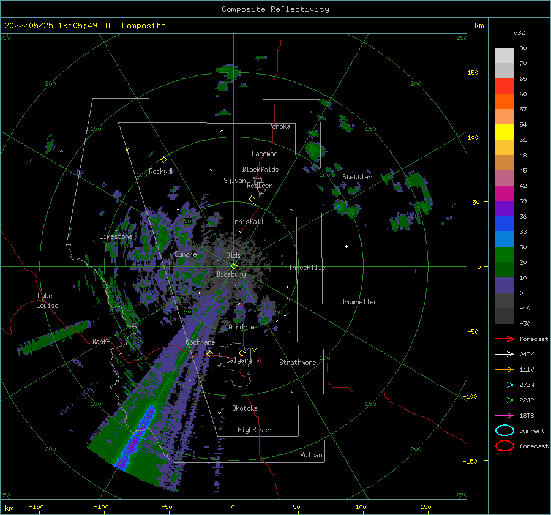Click the Cochrane label
This screenshot has height=515, width=551.
[x=200, y=342]
